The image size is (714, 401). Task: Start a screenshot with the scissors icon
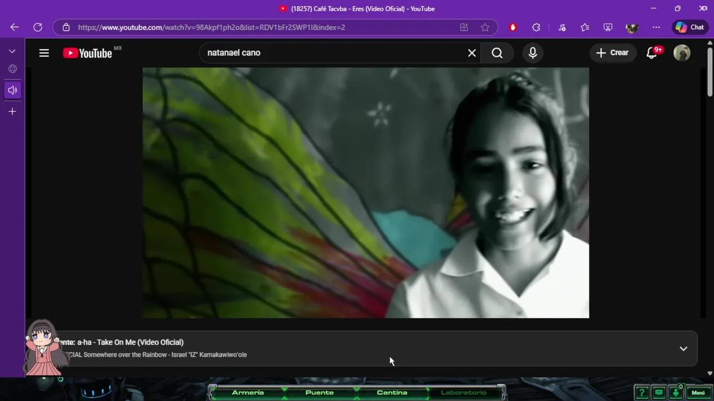pos(608,27)
